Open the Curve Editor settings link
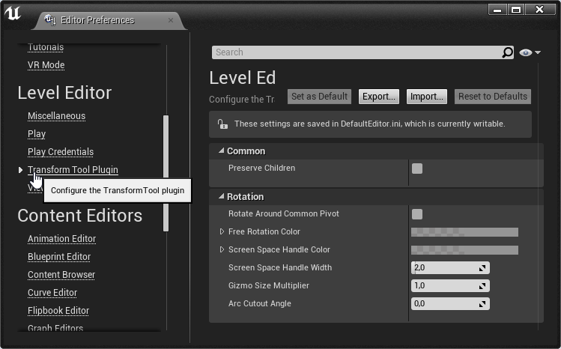Viewport: 561px width, 349px height. tap(52, 293)
